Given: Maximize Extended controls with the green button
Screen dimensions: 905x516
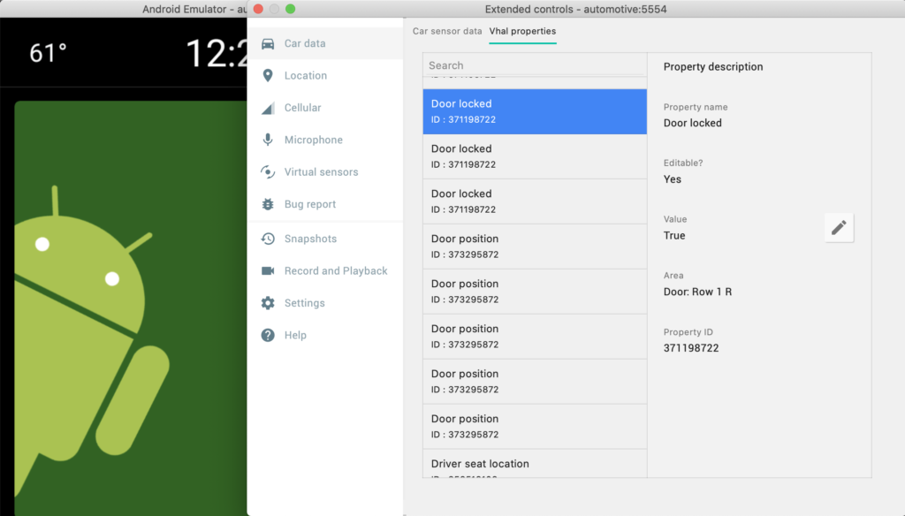Looking at the screenshot, I should (290, 9).
